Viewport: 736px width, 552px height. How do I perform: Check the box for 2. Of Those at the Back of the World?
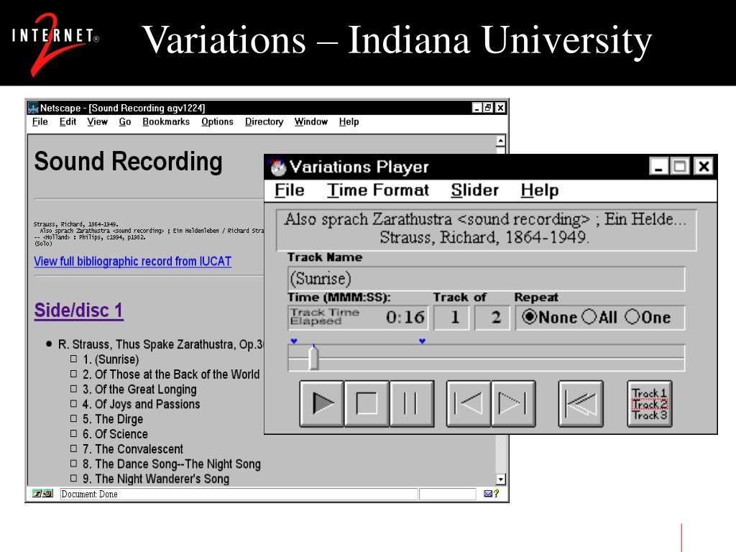(74, 374)
